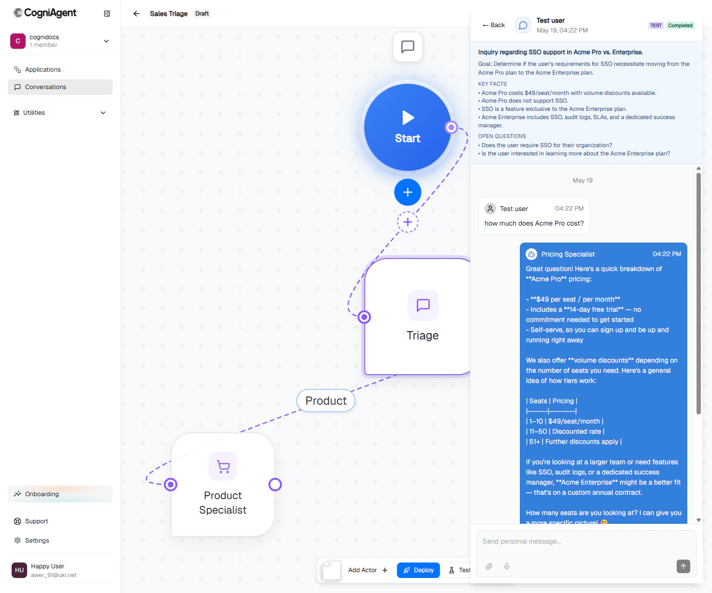Click the cognidocs workspace avatar
The width and height of the screenshot is (712, 593).
(x=18, y=41)
